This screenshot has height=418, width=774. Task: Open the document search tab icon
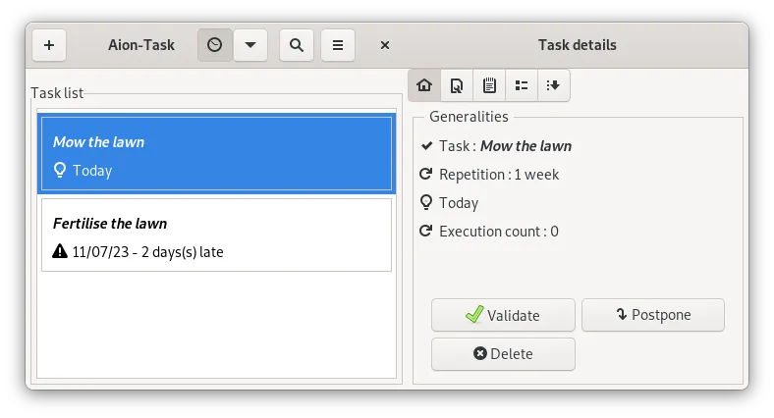pyautogui.click(x=457, y=85)
